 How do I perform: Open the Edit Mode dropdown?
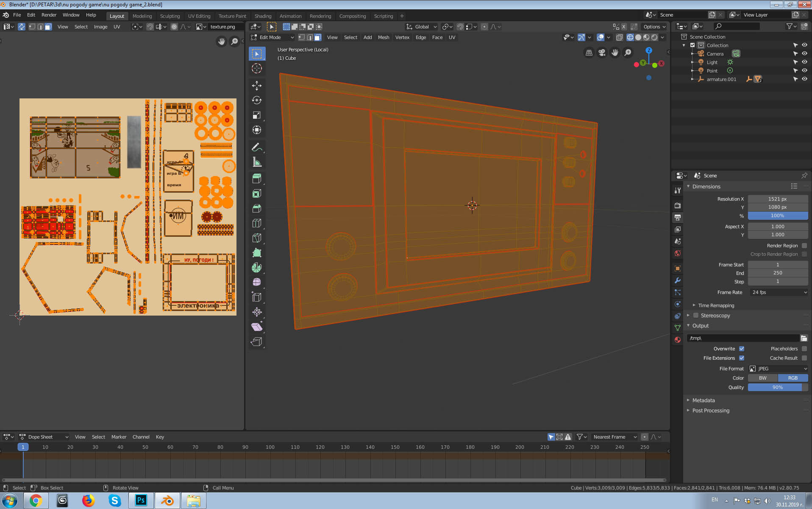(x=272, y=37)
